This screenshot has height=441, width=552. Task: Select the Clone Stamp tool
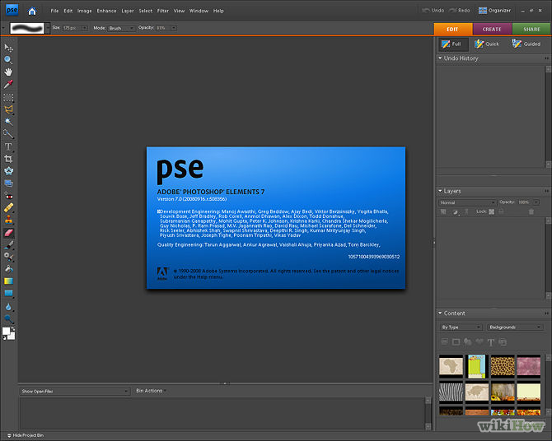click(x=8, y=220)
